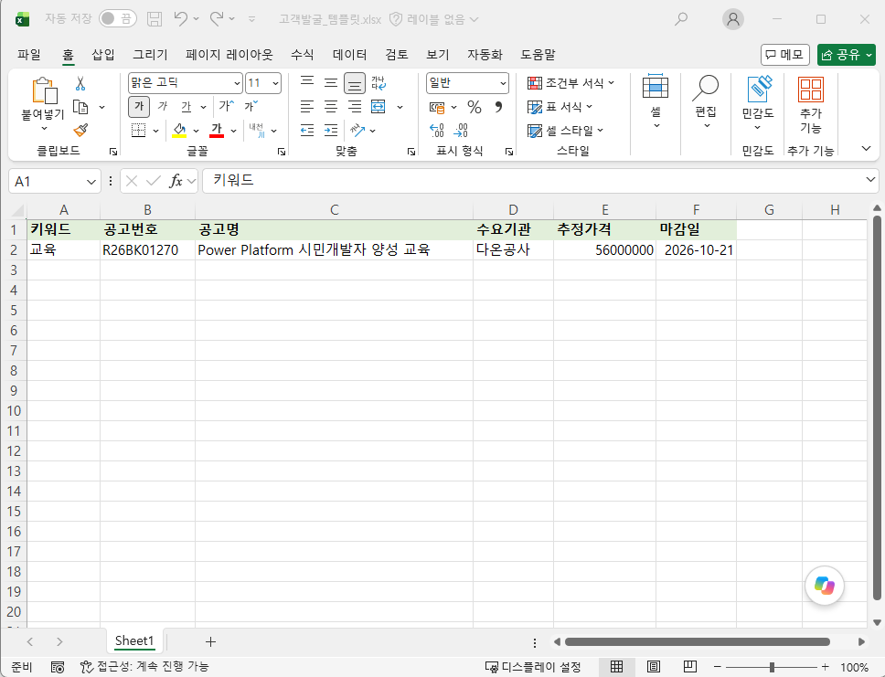Image resolution: width=885 pixels, height=677 pixels.
Task: Click the increase decimal icon
Action: click(437, 131)
